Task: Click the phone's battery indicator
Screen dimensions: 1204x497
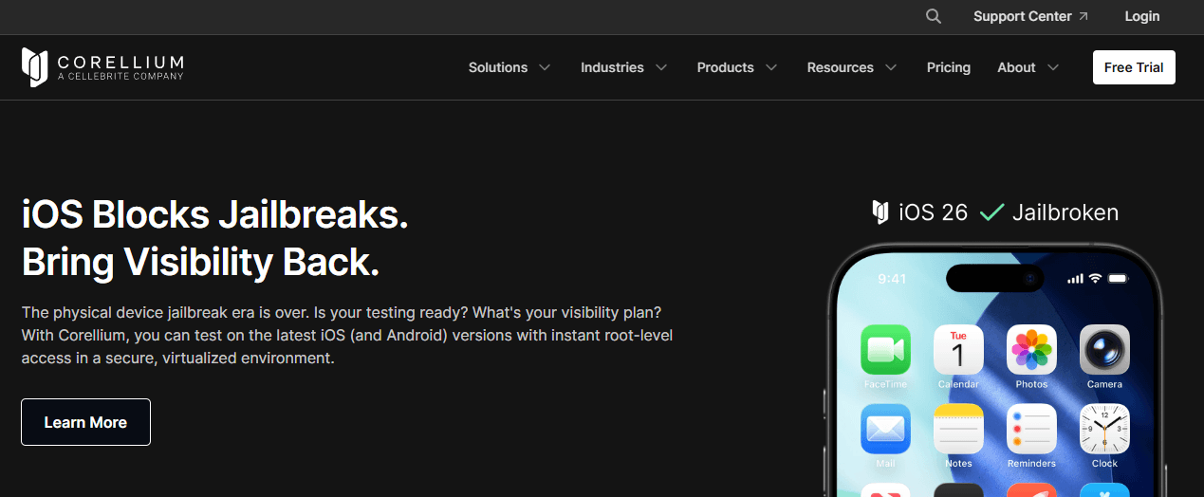Action: tap(1118, 279)
